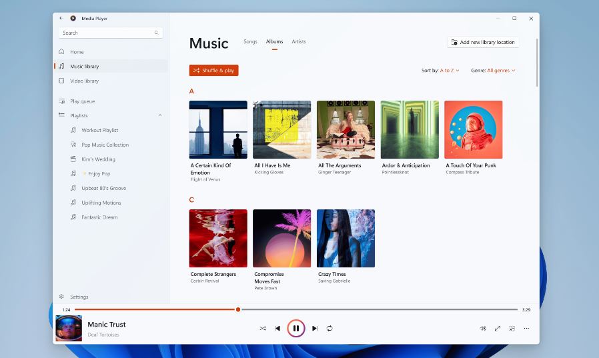Click the Music page heading
The height and width of the screenshot is (358, 599).
point(209,43)
